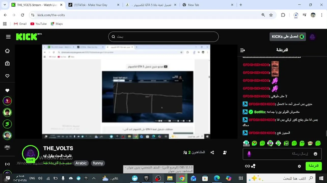The image size is (327, 183).
Task: Click the stream video player
Action: (x=126, y=91)
